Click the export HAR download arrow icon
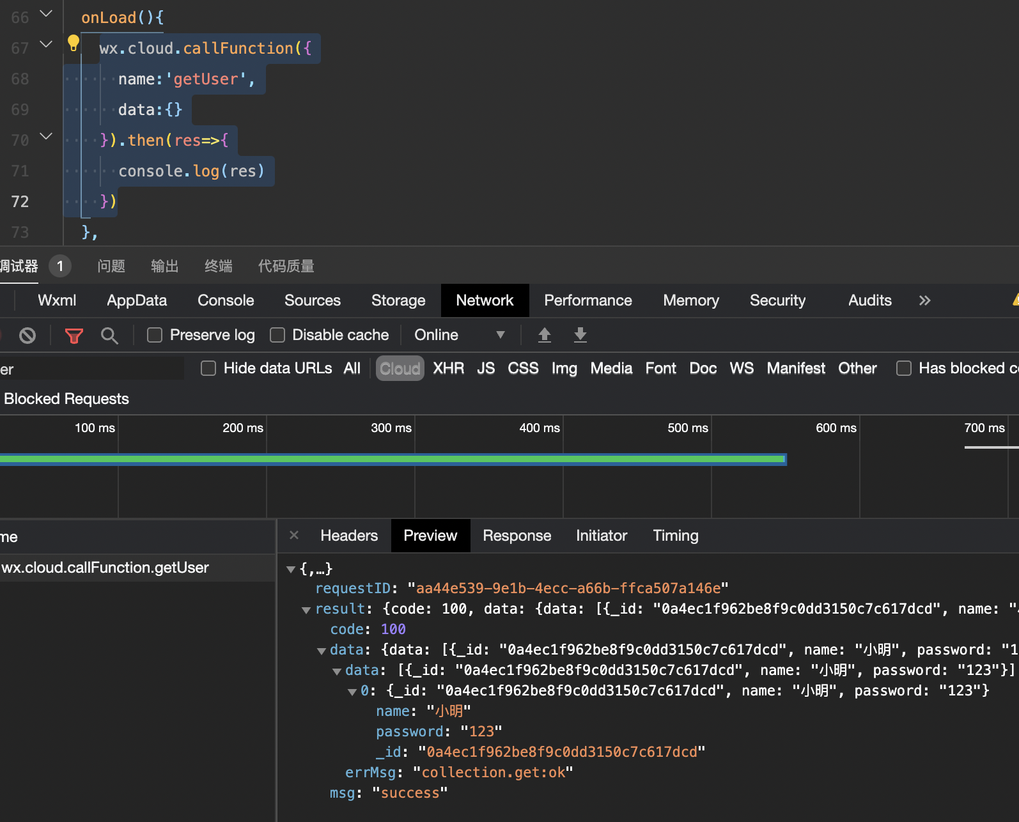The image size is (1019, 822). tap(580, 335)
